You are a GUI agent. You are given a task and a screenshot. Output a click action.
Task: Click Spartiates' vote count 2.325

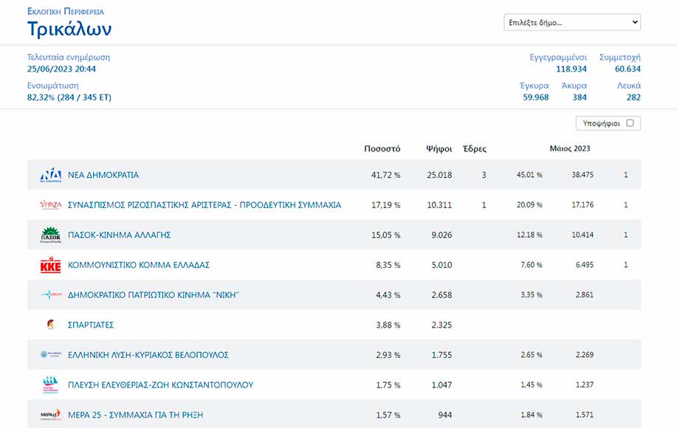[441, 325]
